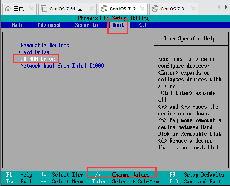Close the 主页 tab

[31, 9]
